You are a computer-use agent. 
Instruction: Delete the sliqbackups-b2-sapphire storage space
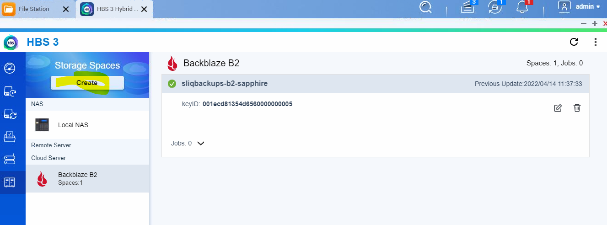577,108
